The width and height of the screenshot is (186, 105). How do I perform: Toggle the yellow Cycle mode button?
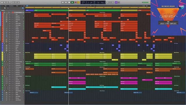(78, 2)
